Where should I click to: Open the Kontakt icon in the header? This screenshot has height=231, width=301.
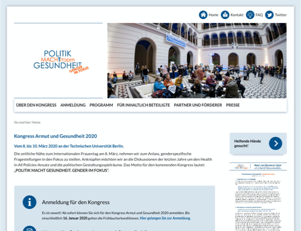coord(225,15)
